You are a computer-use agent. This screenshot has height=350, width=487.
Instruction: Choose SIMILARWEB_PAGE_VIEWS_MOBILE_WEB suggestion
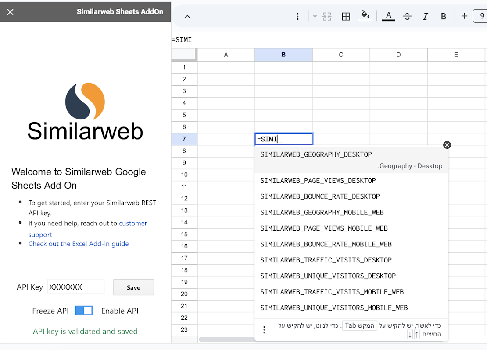tap(351, 228)
